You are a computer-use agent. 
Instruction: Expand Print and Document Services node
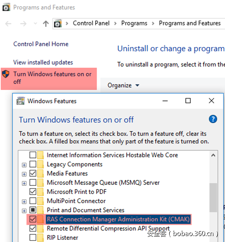(x=24, y=211)
